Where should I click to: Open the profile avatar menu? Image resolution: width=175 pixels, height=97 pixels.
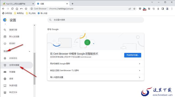pyautogui.click(x=167, y=9)
